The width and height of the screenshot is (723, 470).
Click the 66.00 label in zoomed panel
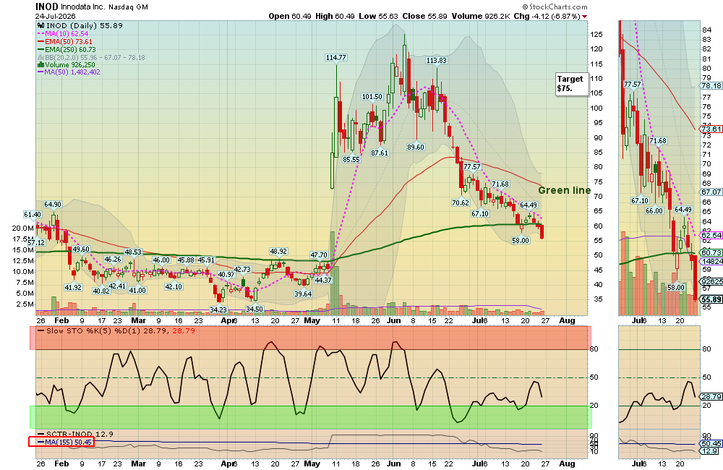click(654, 211)
